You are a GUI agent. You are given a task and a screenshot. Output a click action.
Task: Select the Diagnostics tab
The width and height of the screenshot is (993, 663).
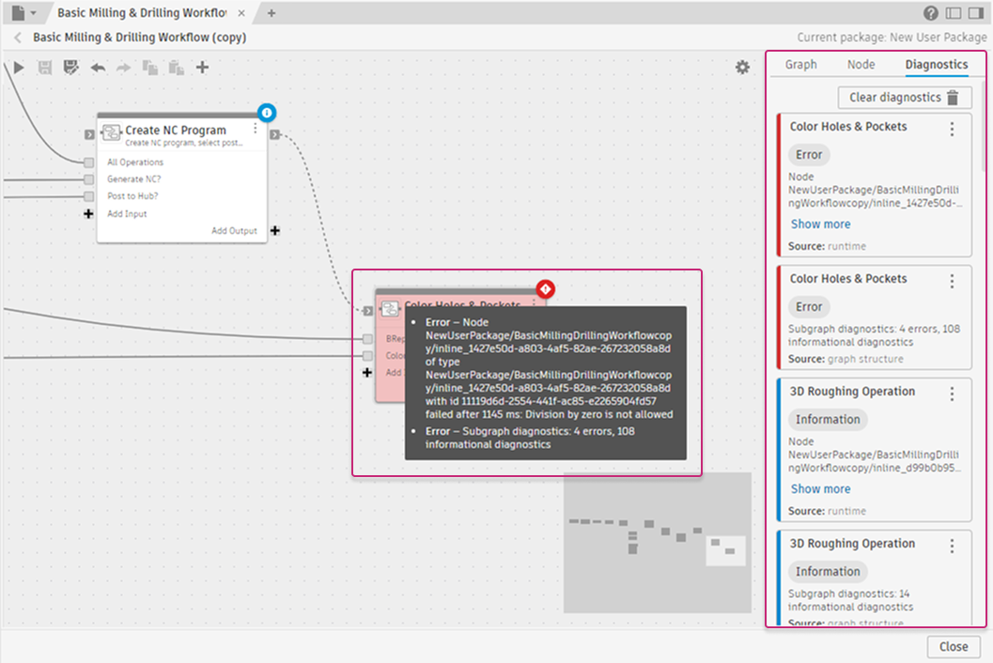point(936,65)
